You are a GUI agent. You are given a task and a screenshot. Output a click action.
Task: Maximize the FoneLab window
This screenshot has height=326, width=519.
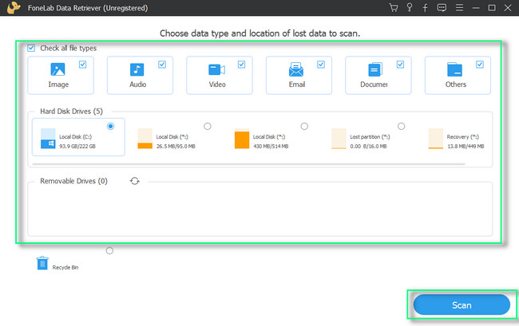pyautogui.click(x=492, y=8)
